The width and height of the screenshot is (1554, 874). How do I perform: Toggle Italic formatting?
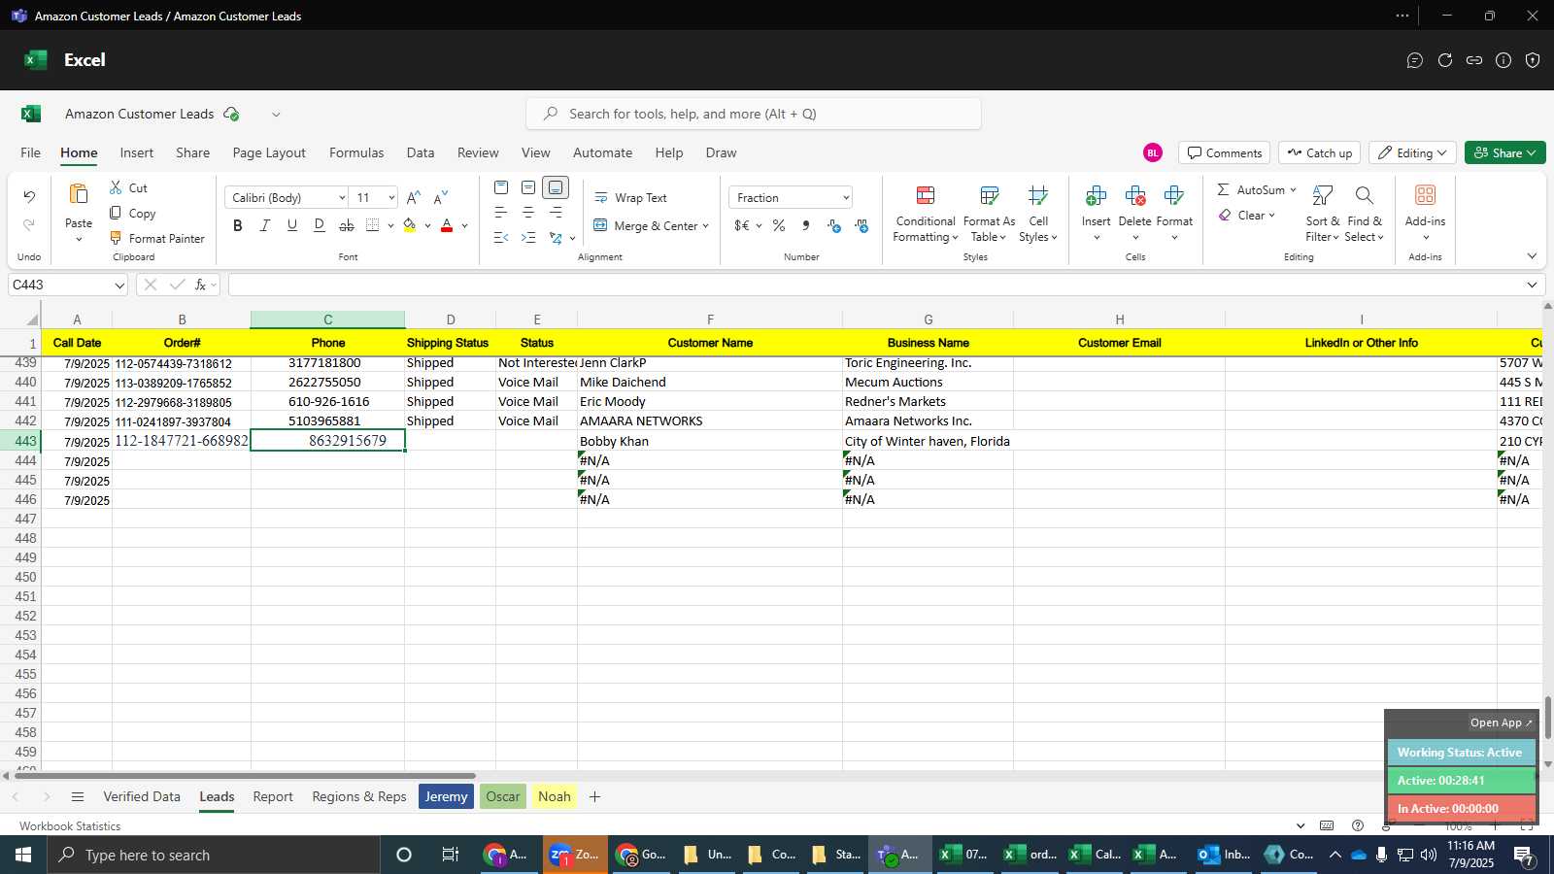(265, 225)
